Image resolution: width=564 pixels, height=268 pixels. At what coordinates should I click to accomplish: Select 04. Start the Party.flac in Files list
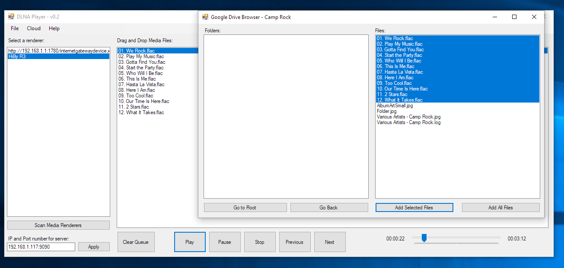click(x=458, y=55)
